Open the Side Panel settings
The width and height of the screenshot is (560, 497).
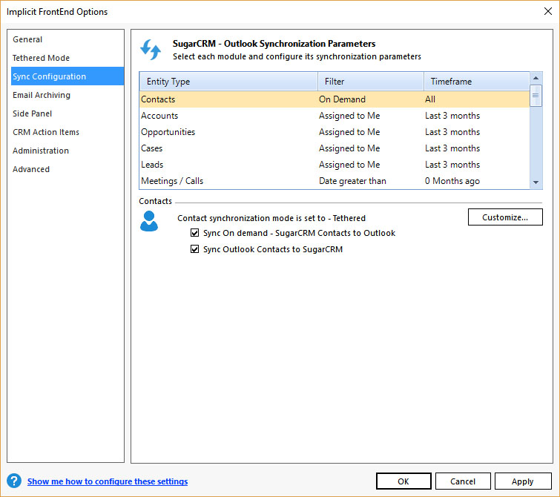(32, 113)
